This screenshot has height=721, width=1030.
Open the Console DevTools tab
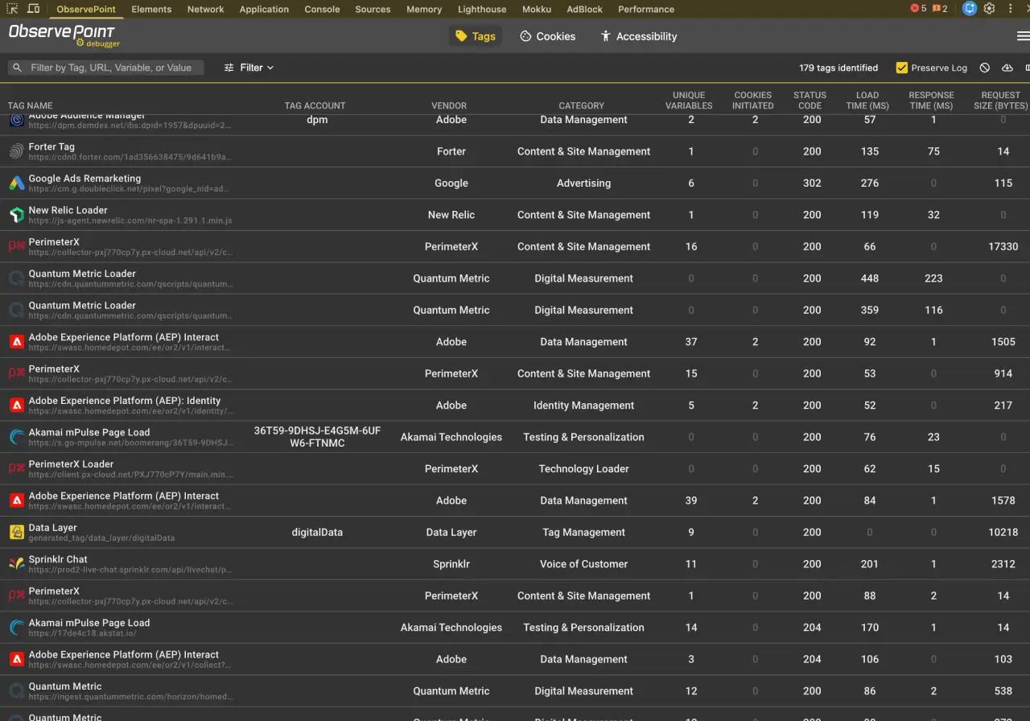(x=322, y=9)
